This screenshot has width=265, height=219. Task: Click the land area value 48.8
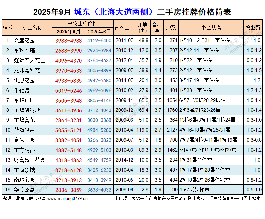[144, 40]
